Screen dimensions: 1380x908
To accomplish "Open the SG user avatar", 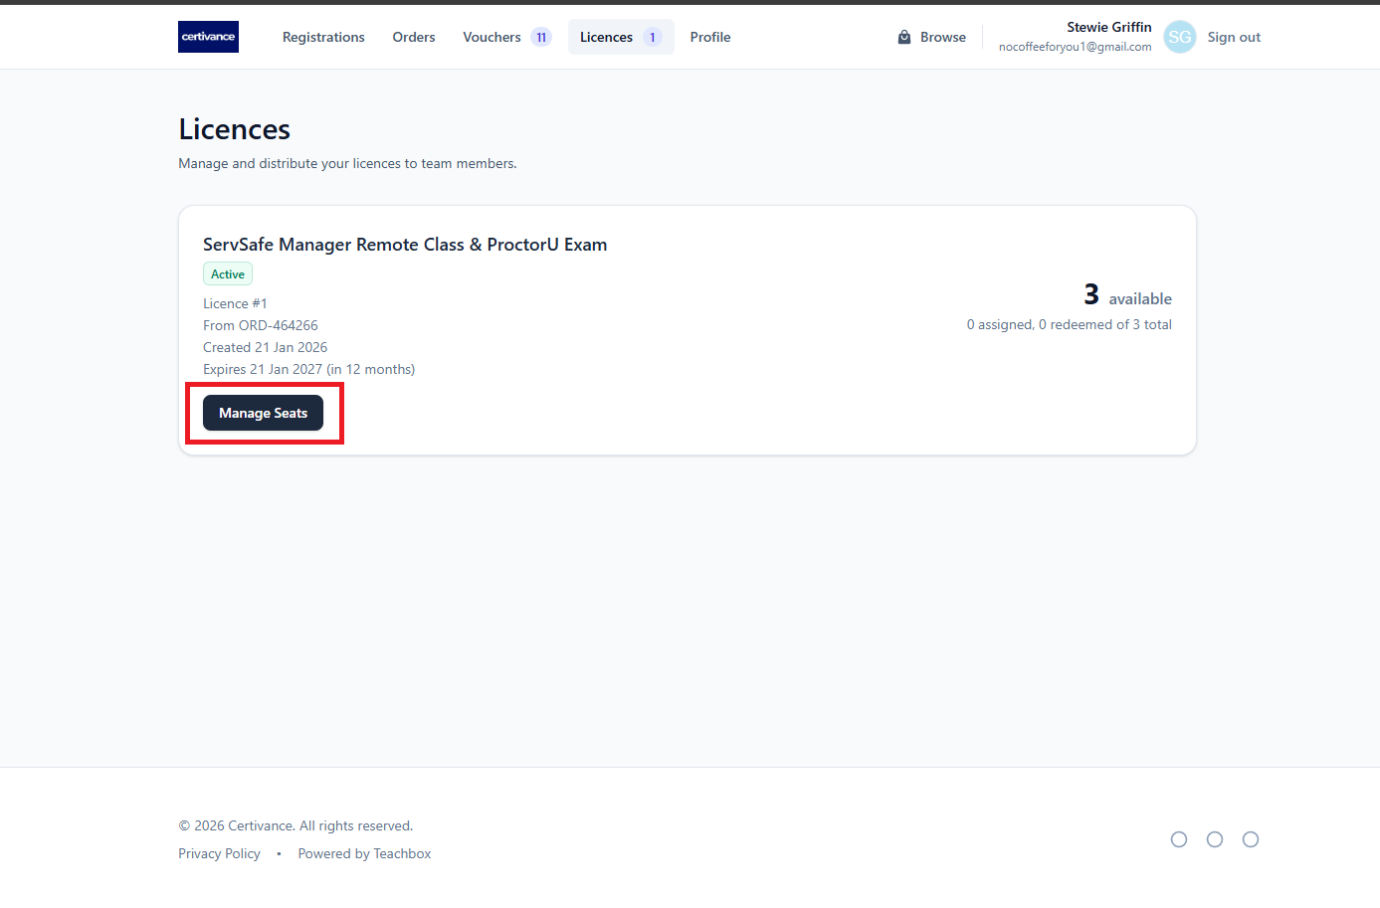I will pyautogui.click(x=1179, y=37).
